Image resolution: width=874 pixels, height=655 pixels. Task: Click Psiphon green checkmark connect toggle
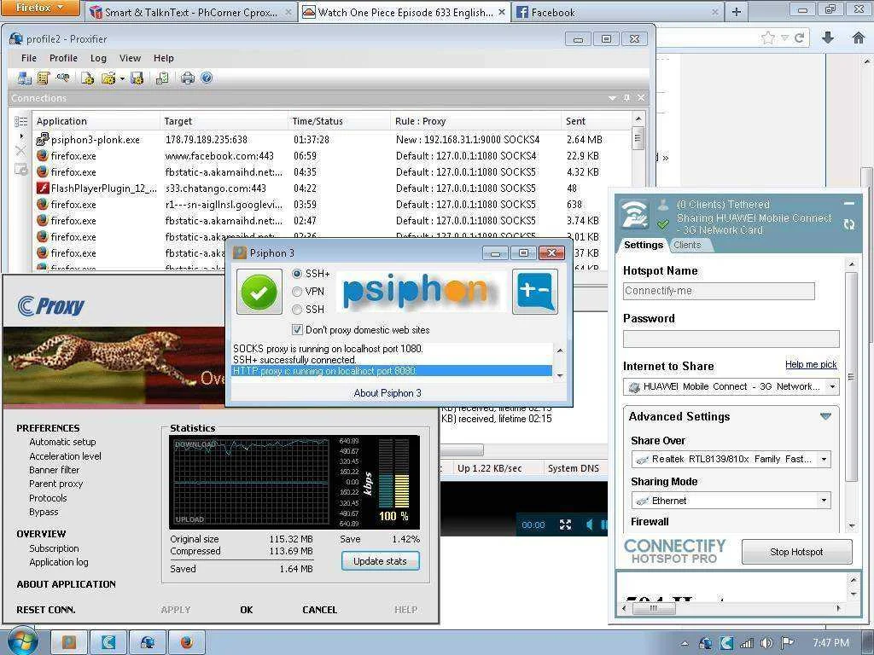259,292
